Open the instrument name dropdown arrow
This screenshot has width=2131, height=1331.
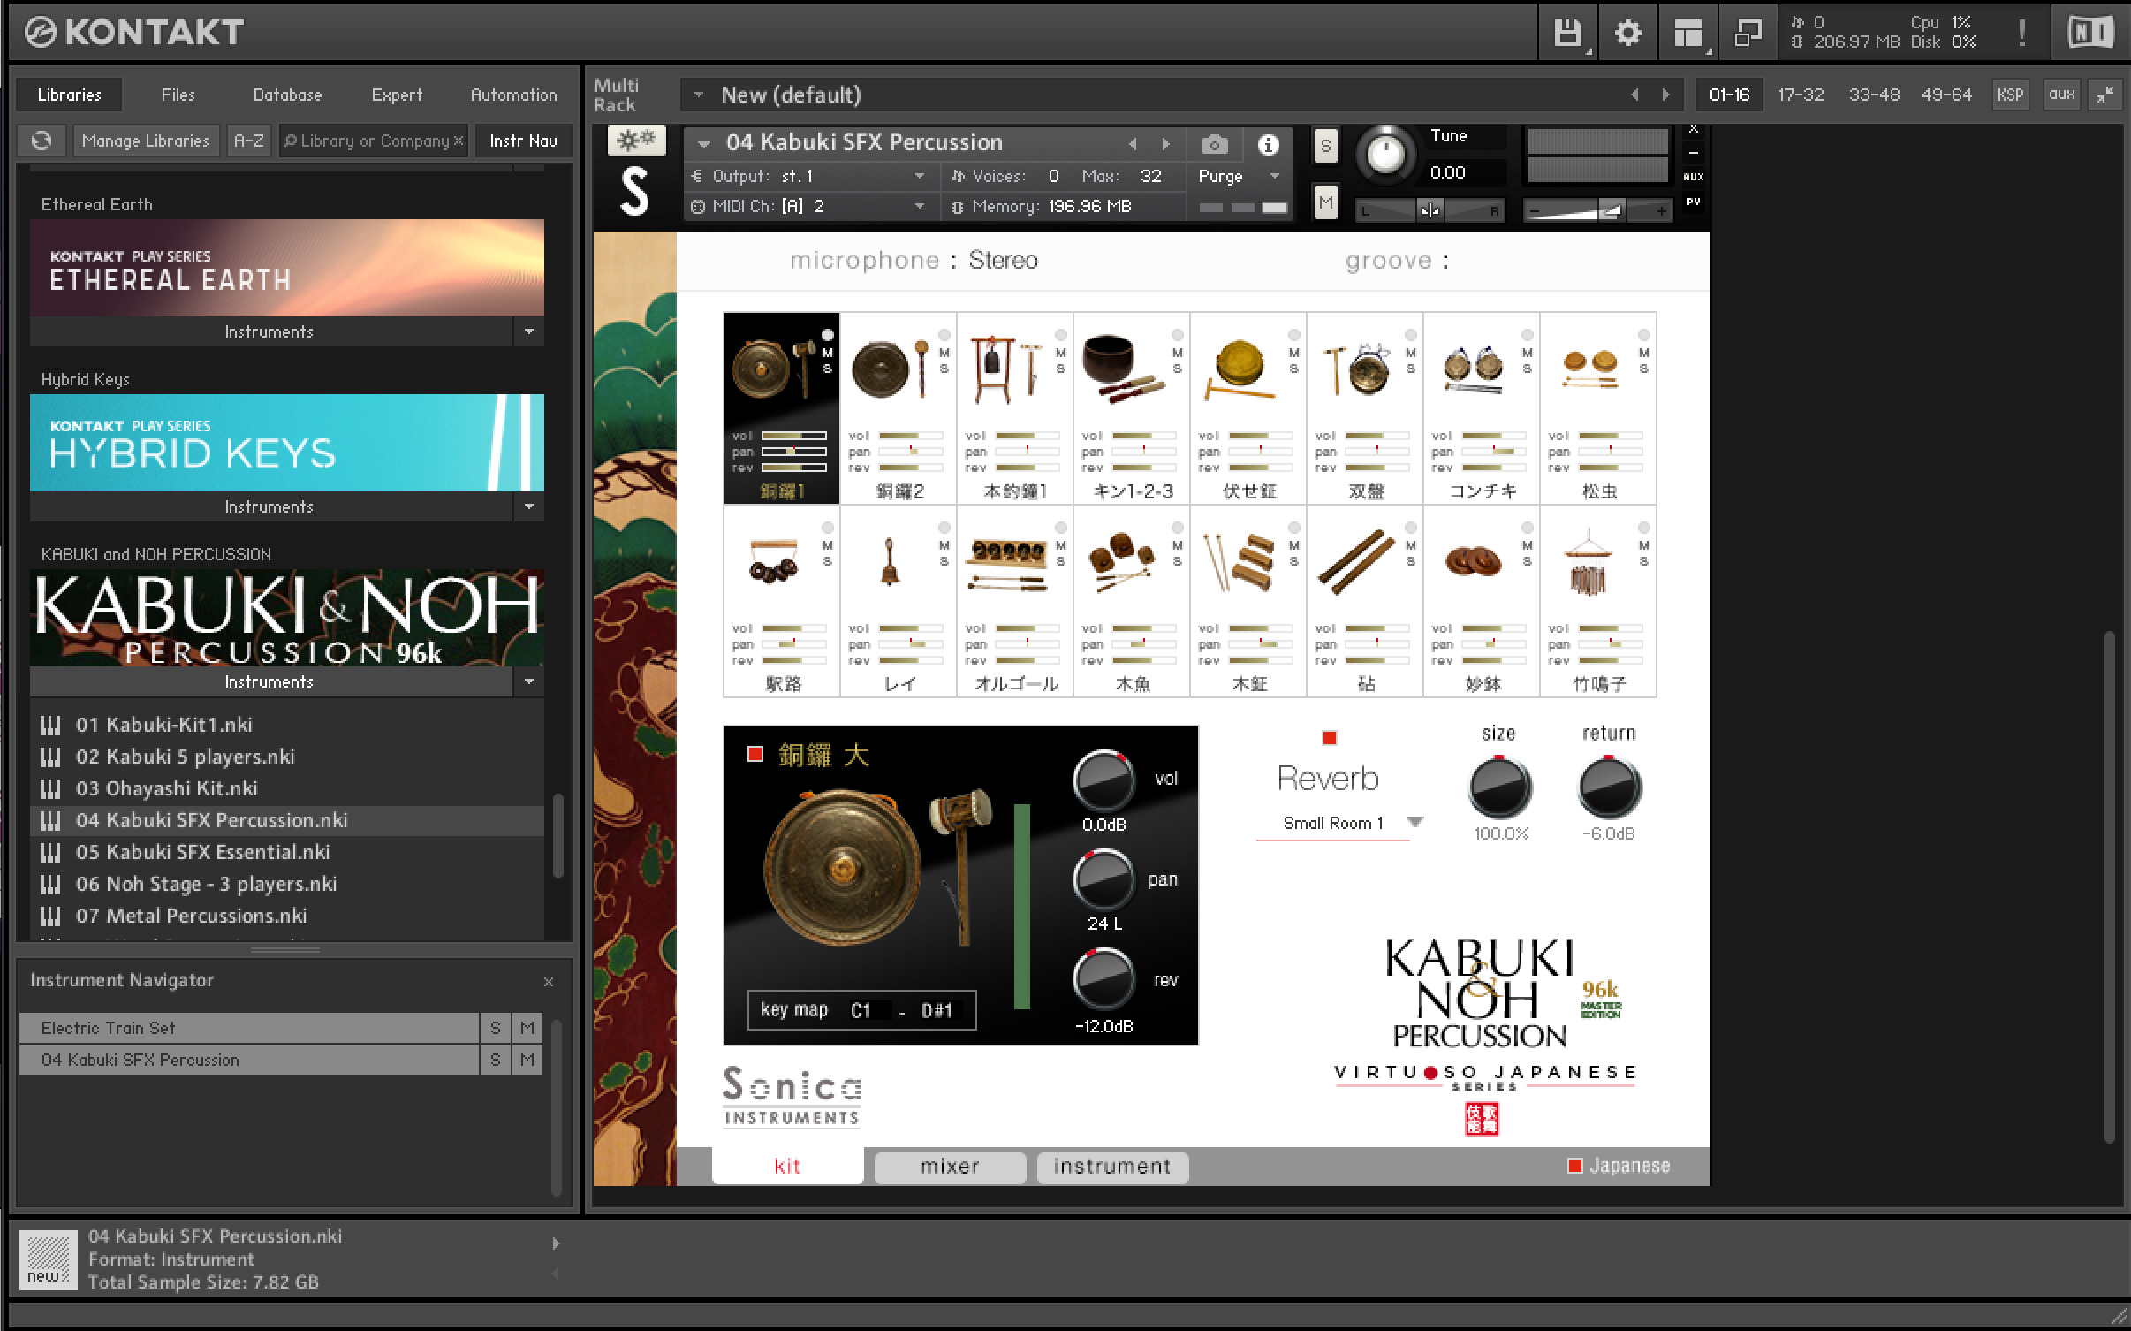coord(704,143)
